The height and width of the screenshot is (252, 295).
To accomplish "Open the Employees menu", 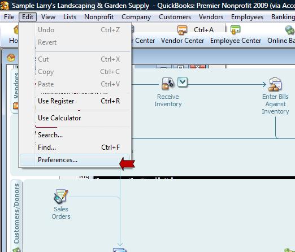I will 247,17.
